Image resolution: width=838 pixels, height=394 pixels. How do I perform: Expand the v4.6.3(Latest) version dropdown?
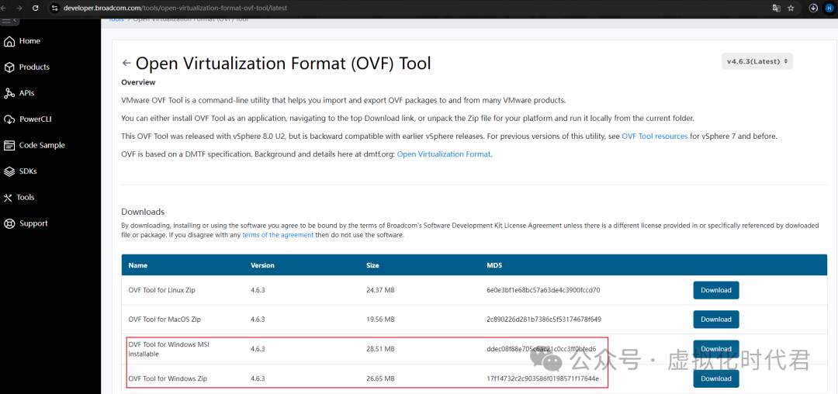pos(757,61)
